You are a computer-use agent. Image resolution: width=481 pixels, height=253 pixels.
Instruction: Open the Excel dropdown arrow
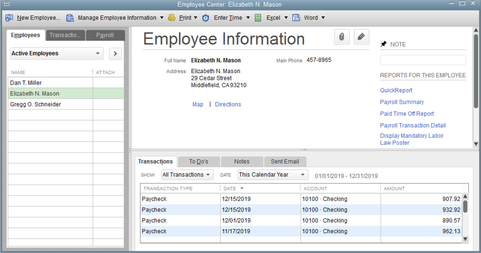pos(286,18)
